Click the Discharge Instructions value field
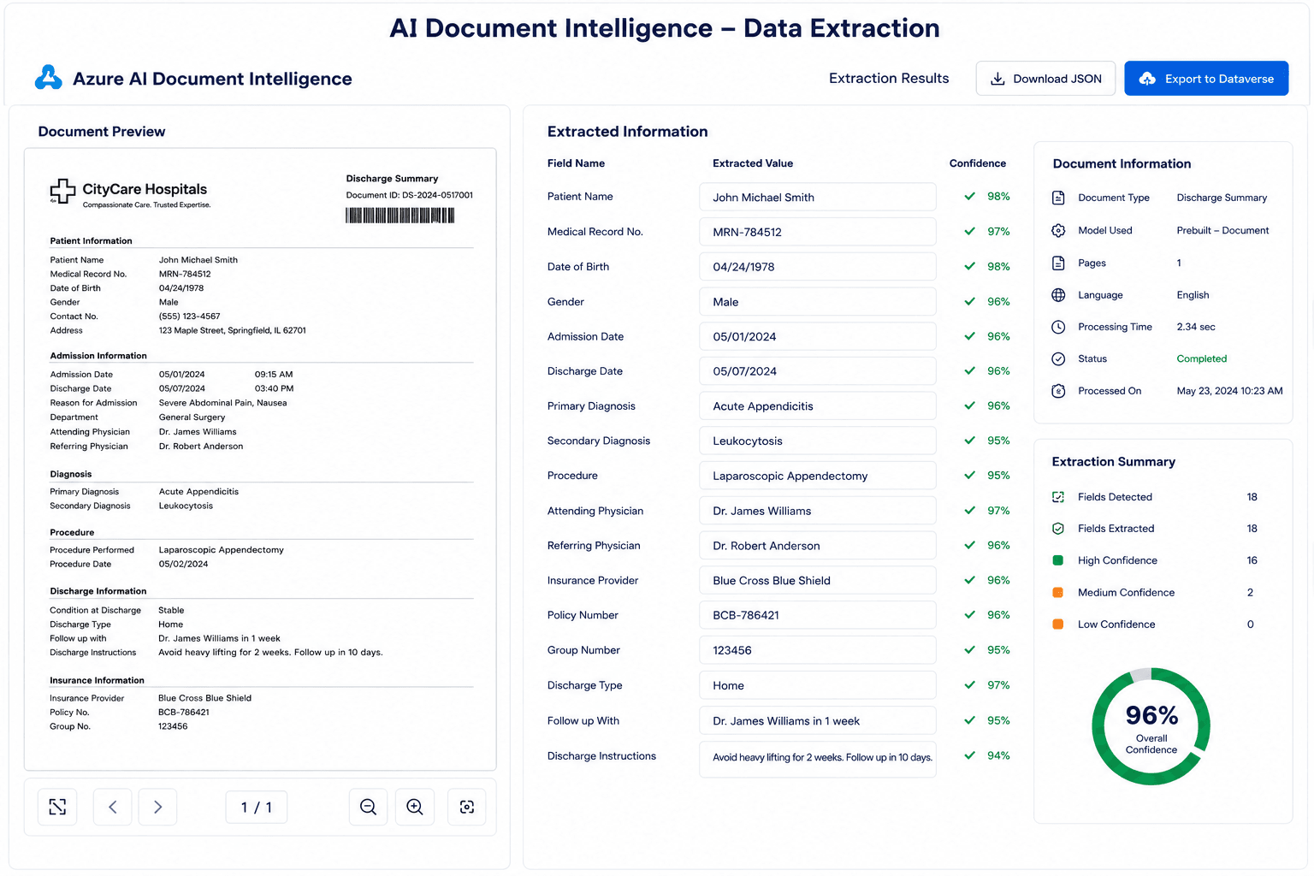The image size is (1314, 876). click(x=818, y=758)
